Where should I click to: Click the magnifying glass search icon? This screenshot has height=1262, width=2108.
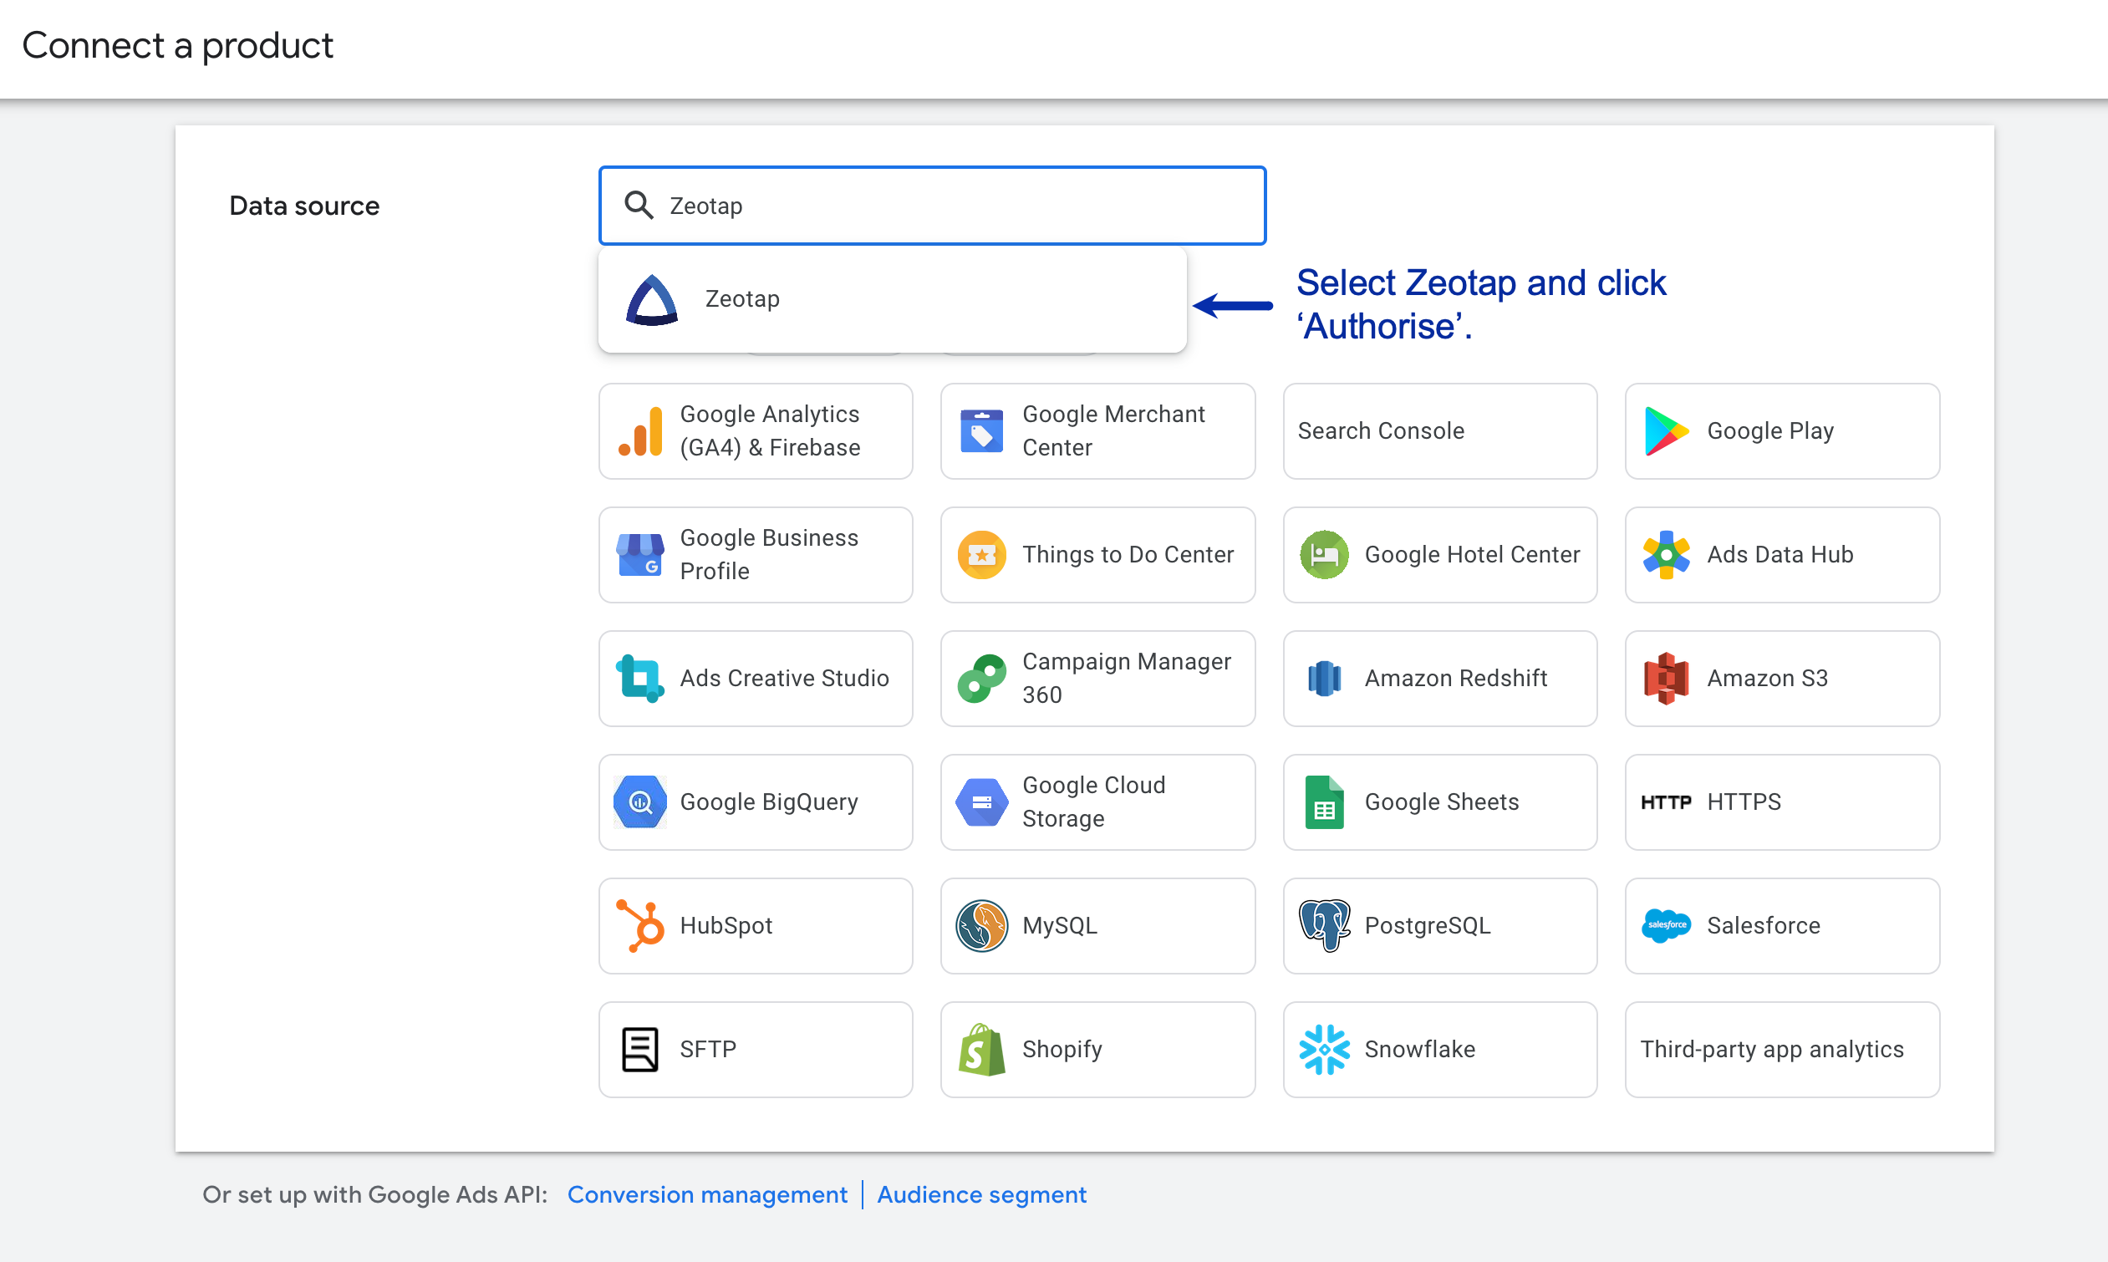tap(639, 206)
